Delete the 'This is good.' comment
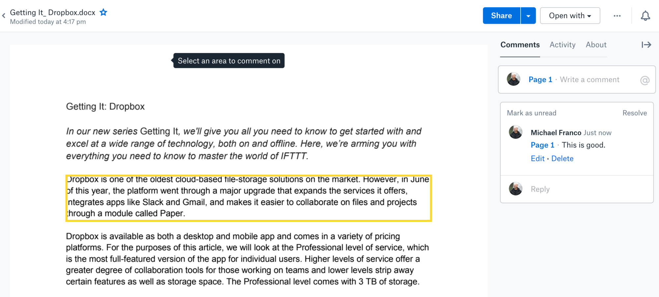The height and width of the screenshot is (297, 659). (562, 159)
